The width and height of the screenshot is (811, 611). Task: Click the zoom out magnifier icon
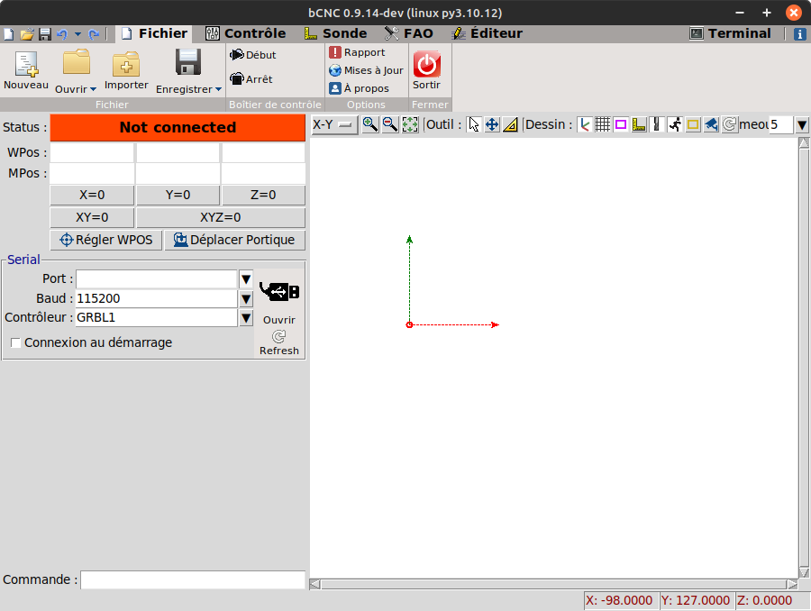390,125
